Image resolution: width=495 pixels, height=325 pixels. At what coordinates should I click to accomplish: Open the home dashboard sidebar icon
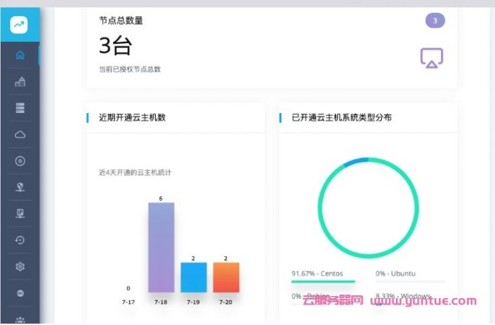[x=20, y=55]
